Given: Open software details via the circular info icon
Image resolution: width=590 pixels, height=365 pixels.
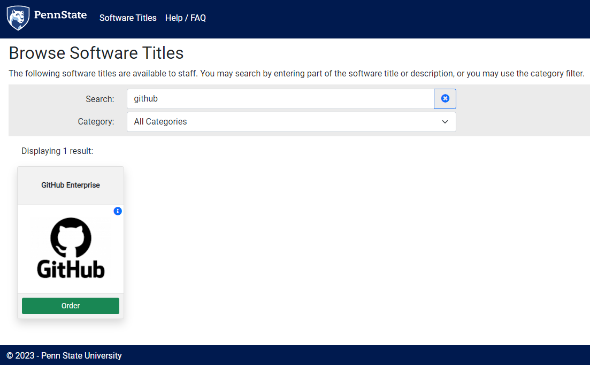Looking at the screenshot, I should [x=117, y=211].
